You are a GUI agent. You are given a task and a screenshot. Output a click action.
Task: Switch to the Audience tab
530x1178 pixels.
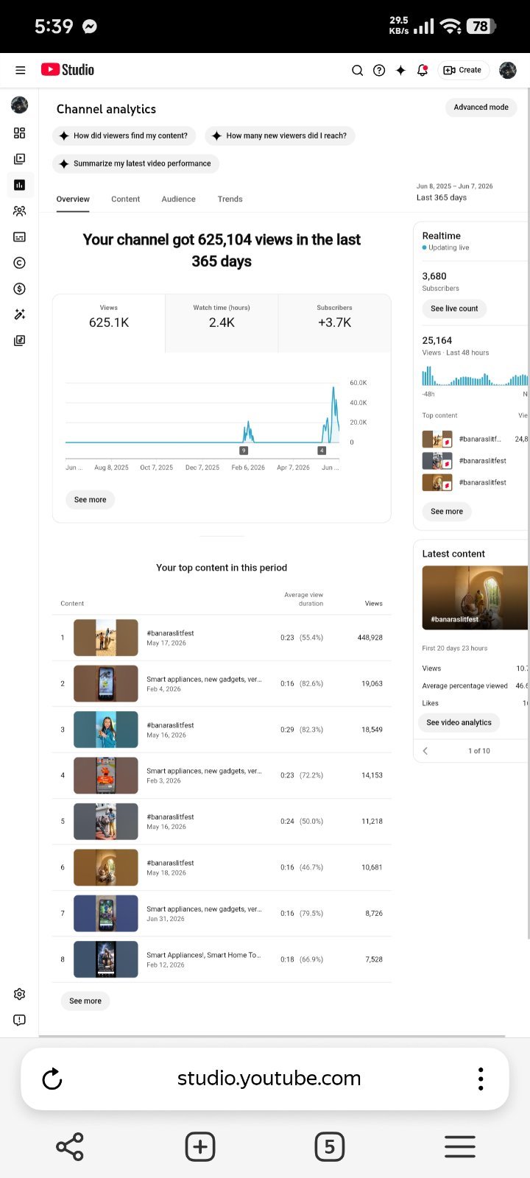[178, 199]
